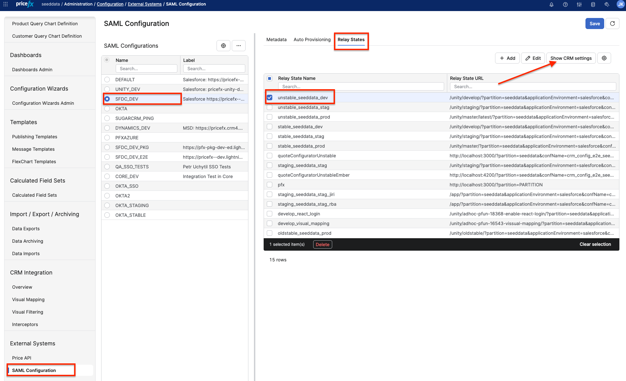This screenshot has height=381, width=626.
Task: Click the Relay State Name search field
Action: click(x=361, y=86)
